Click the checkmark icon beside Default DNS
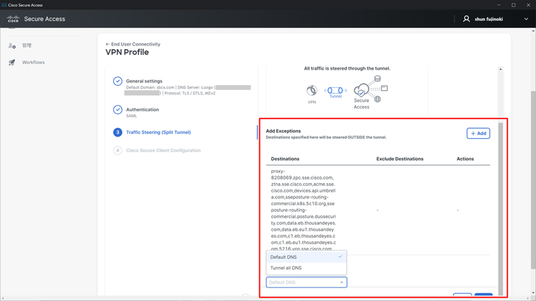 (340, 257)
